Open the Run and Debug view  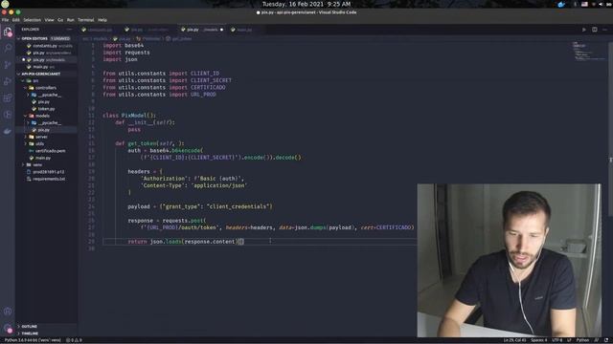click(x=8, y=81)
